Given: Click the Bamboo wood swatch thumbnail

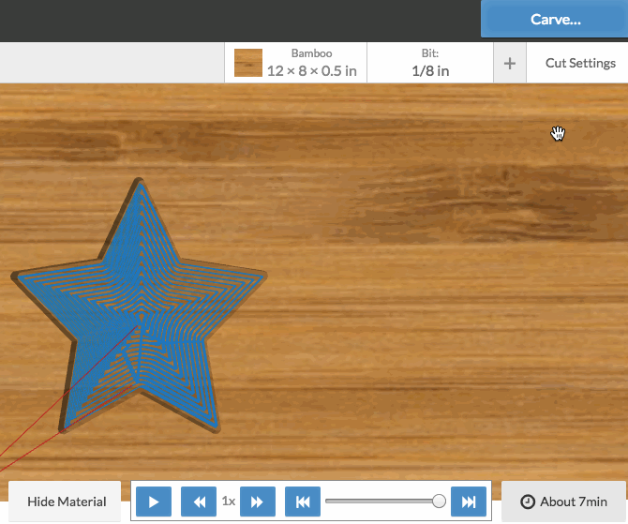Looking at the screenshot, I should [248, 63].
